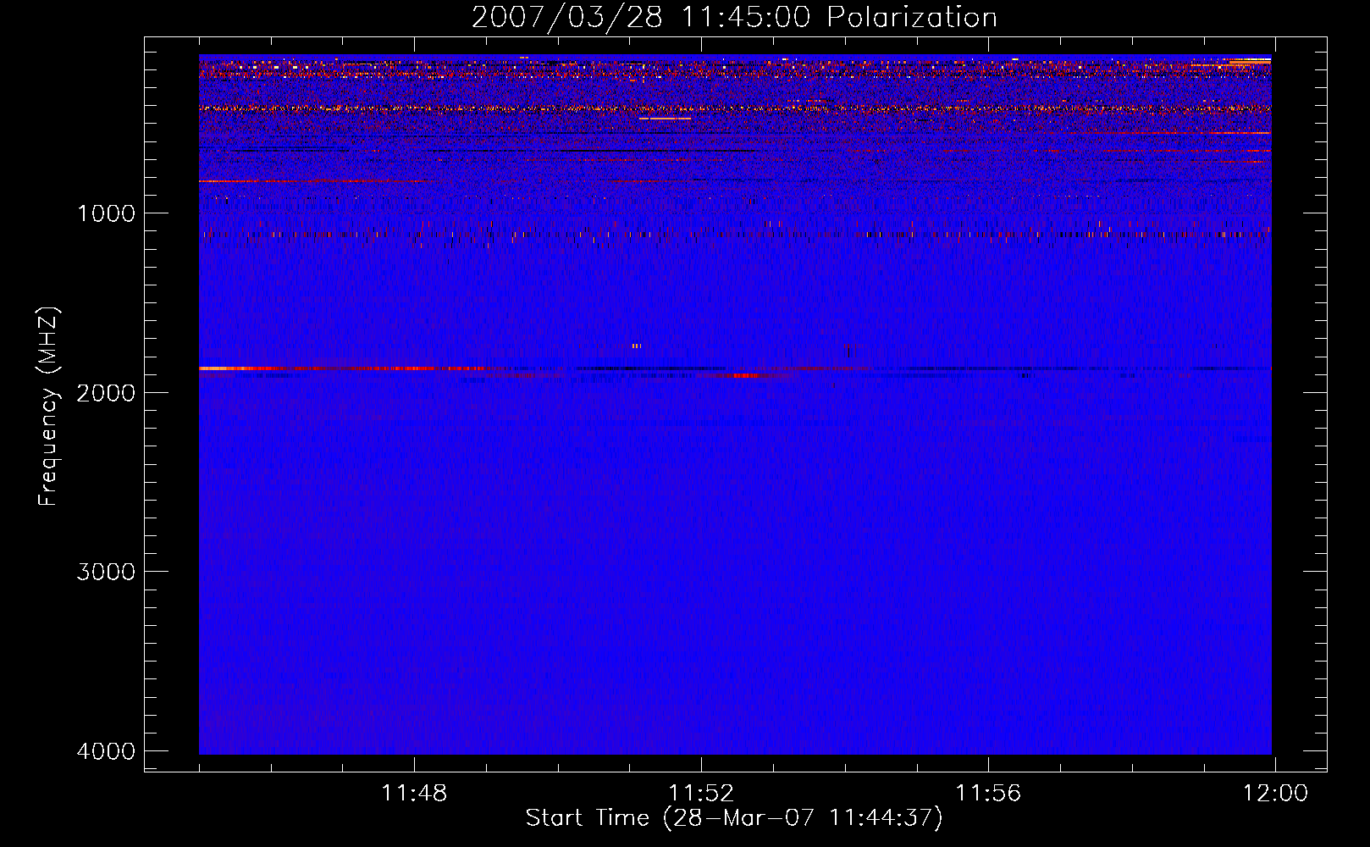Click the 11:48 time axis label
This screenshot has height=847, width=1370.
tap(414, 794)
